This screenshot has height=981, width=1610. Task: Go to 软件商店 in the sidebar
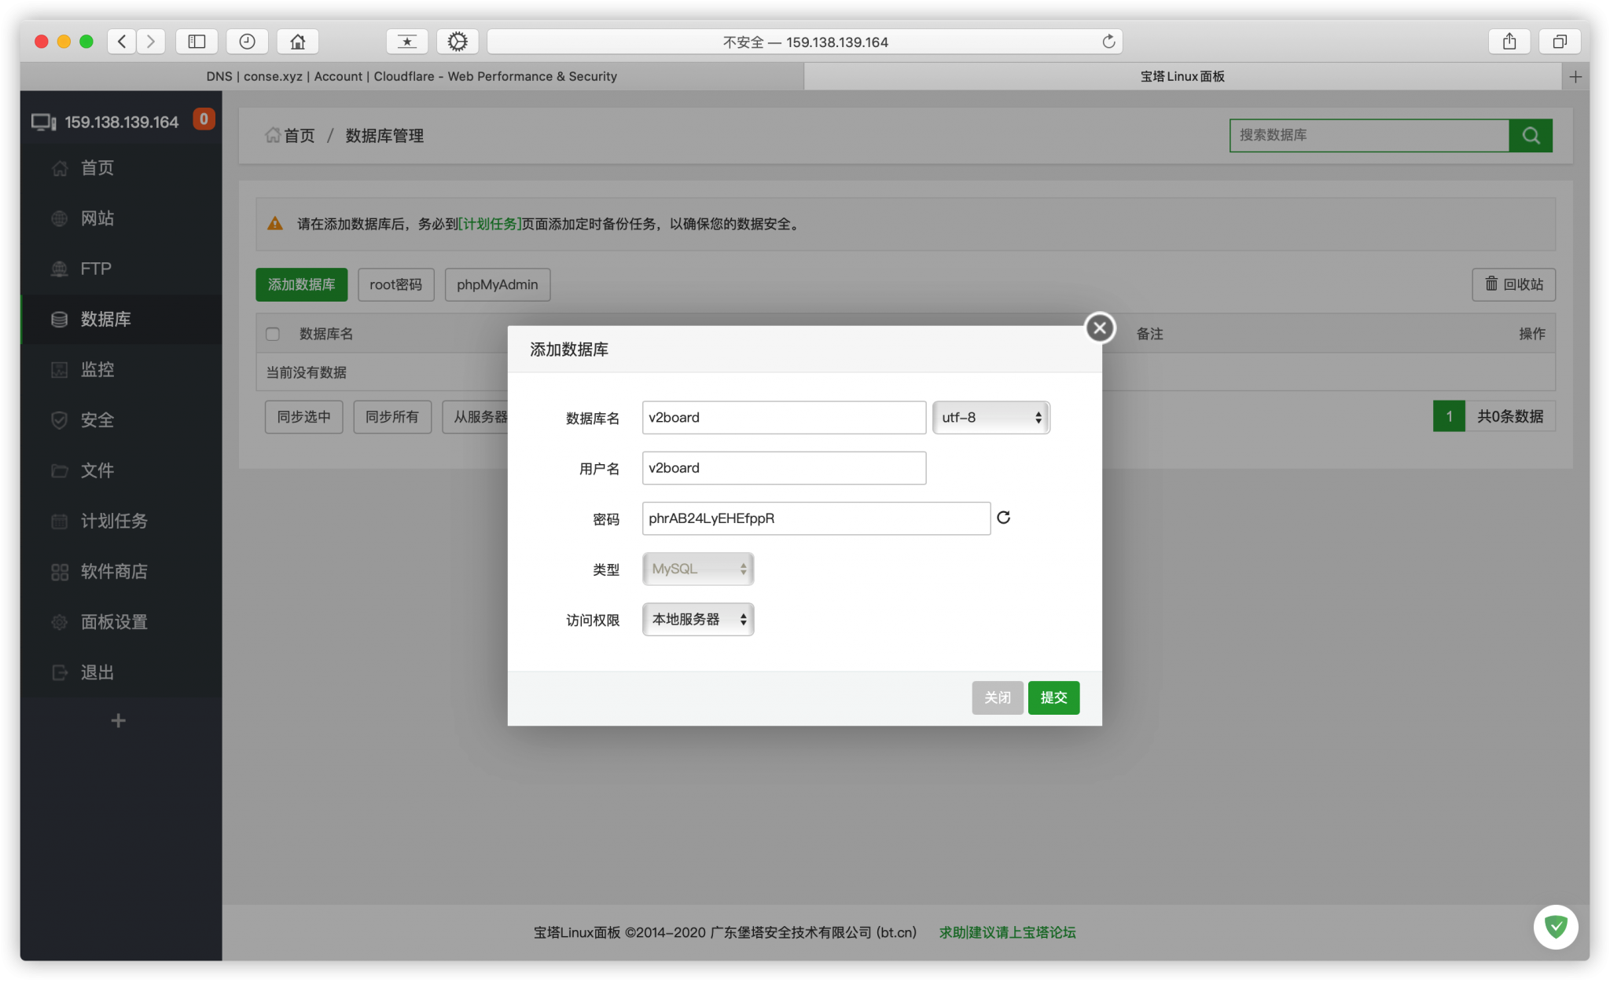113,572
